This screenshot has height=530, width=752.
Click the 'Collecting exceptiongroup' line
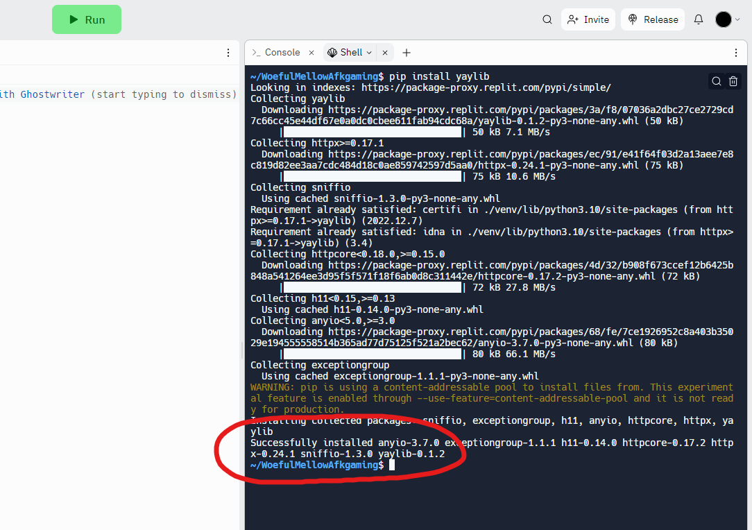click(x=320, y=365)
